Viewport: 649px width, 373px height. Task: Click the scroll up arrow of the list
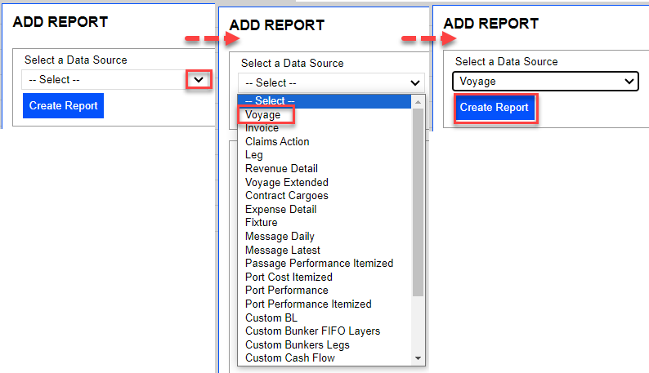pyautogui.click(x=418, y=101)
